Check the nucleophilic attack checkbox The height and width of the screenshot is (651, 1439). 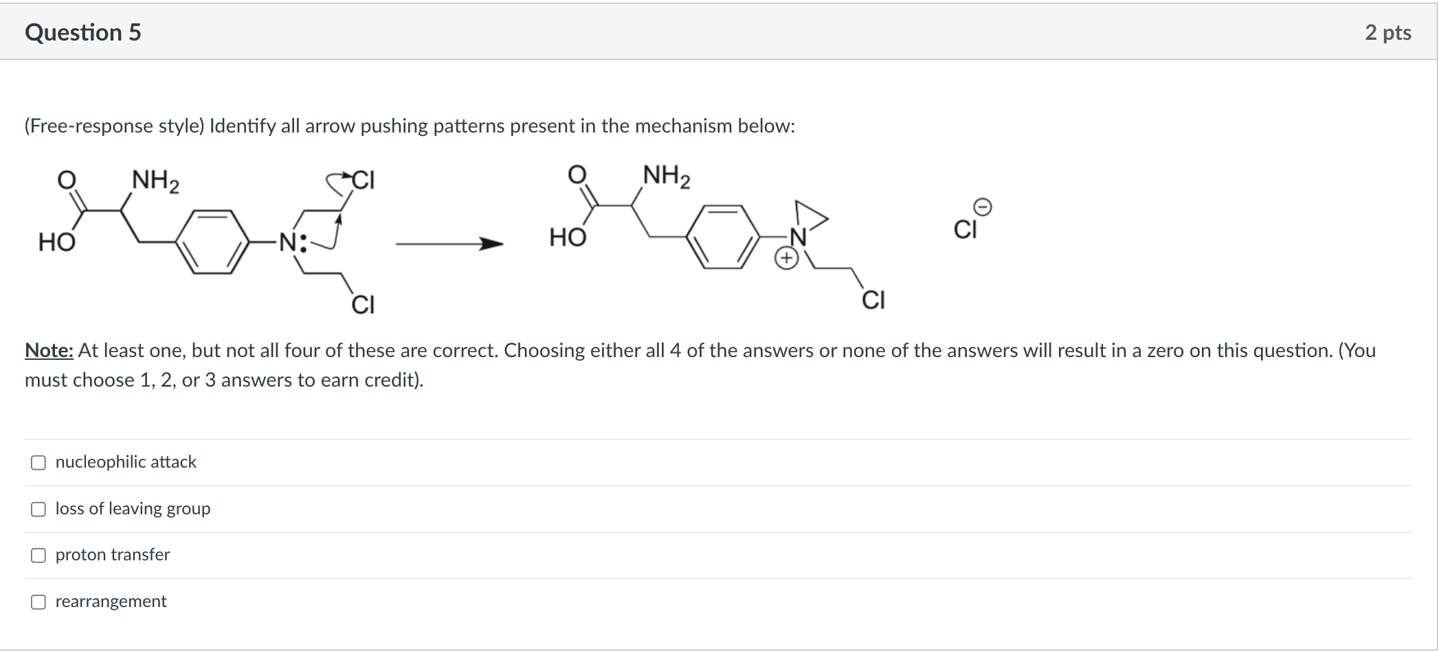tap(38, 462)
